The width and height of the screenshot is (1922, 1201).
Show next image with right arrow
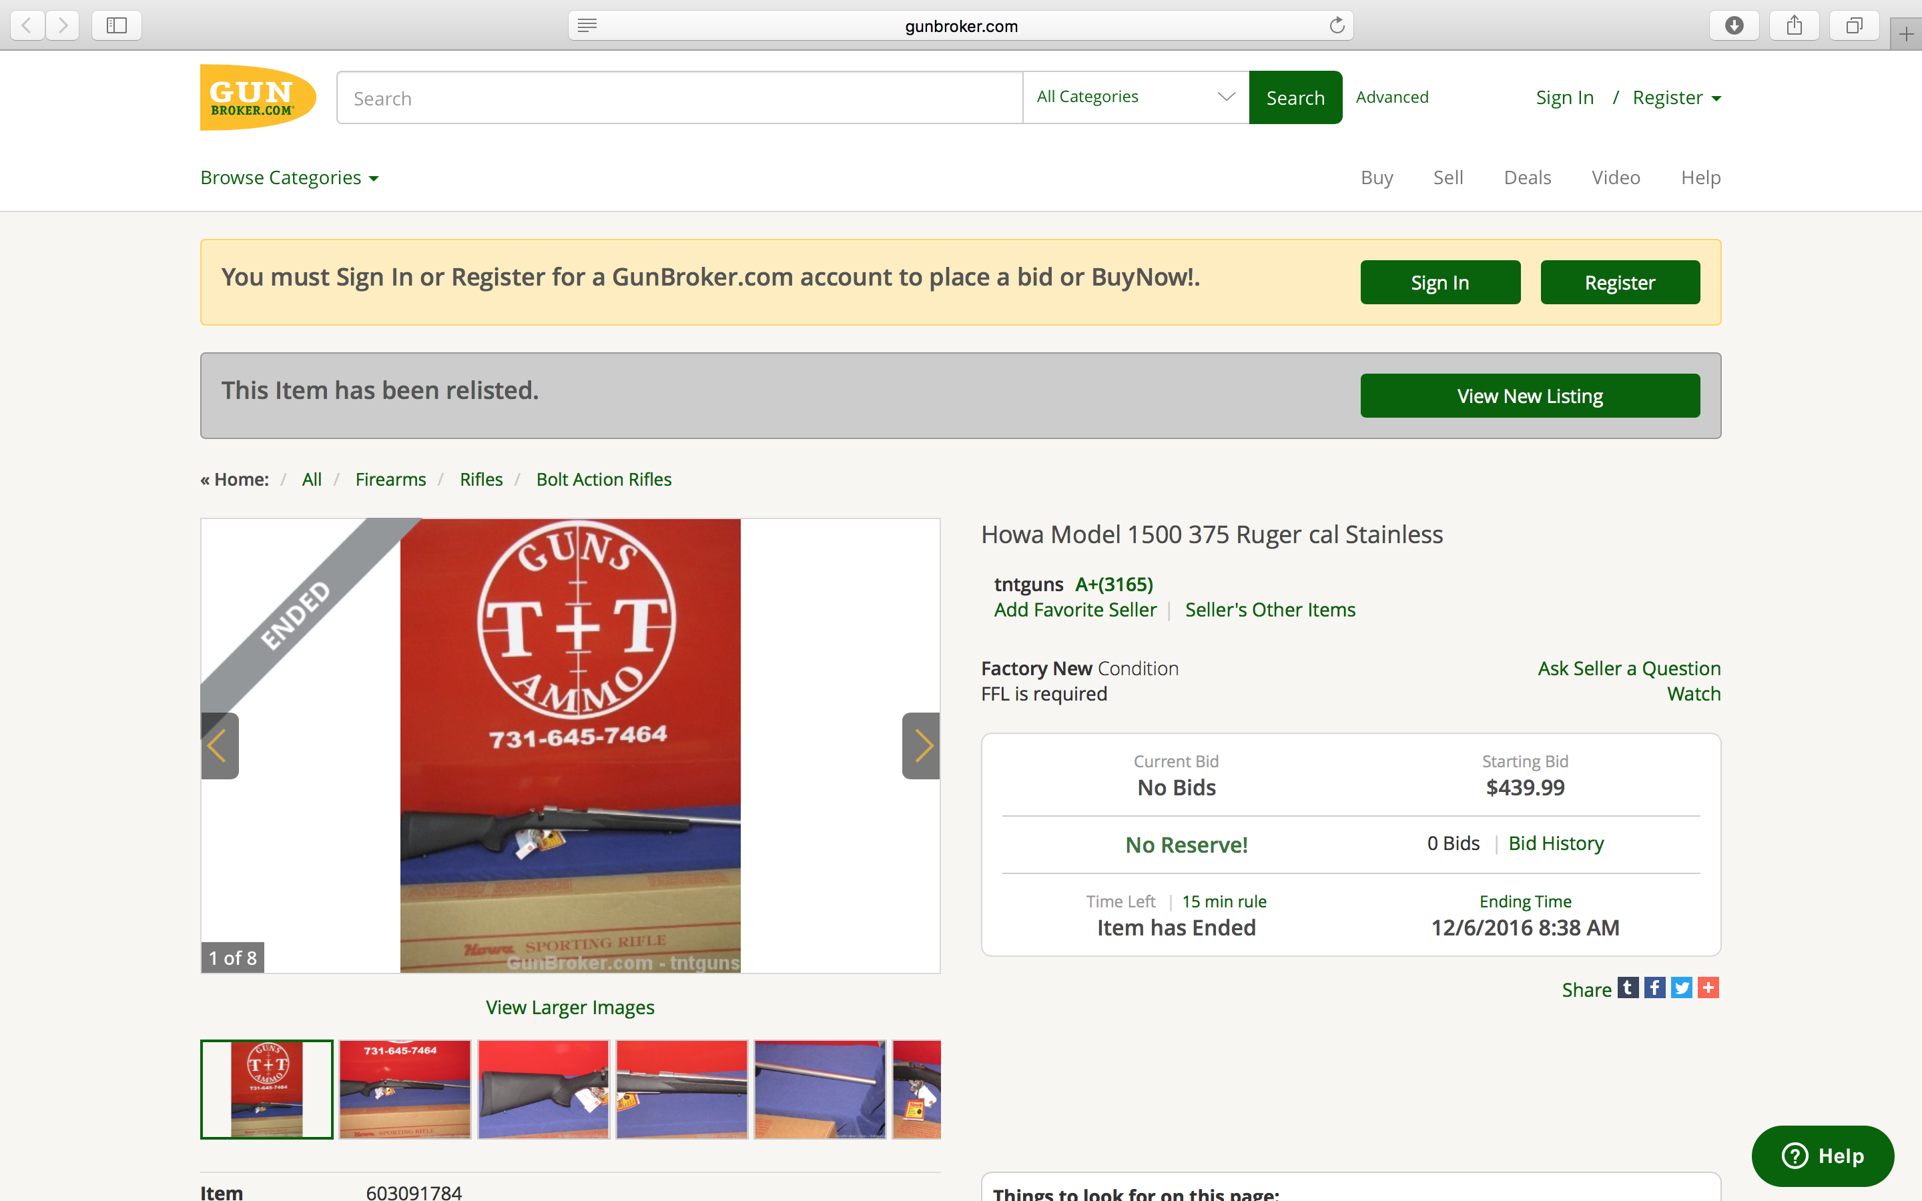click(x=921, y=745)
